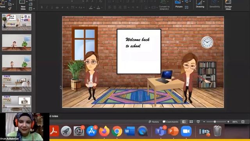Click the Paste button
Viewport: 250px width, 141px height.
click(2, 4)
